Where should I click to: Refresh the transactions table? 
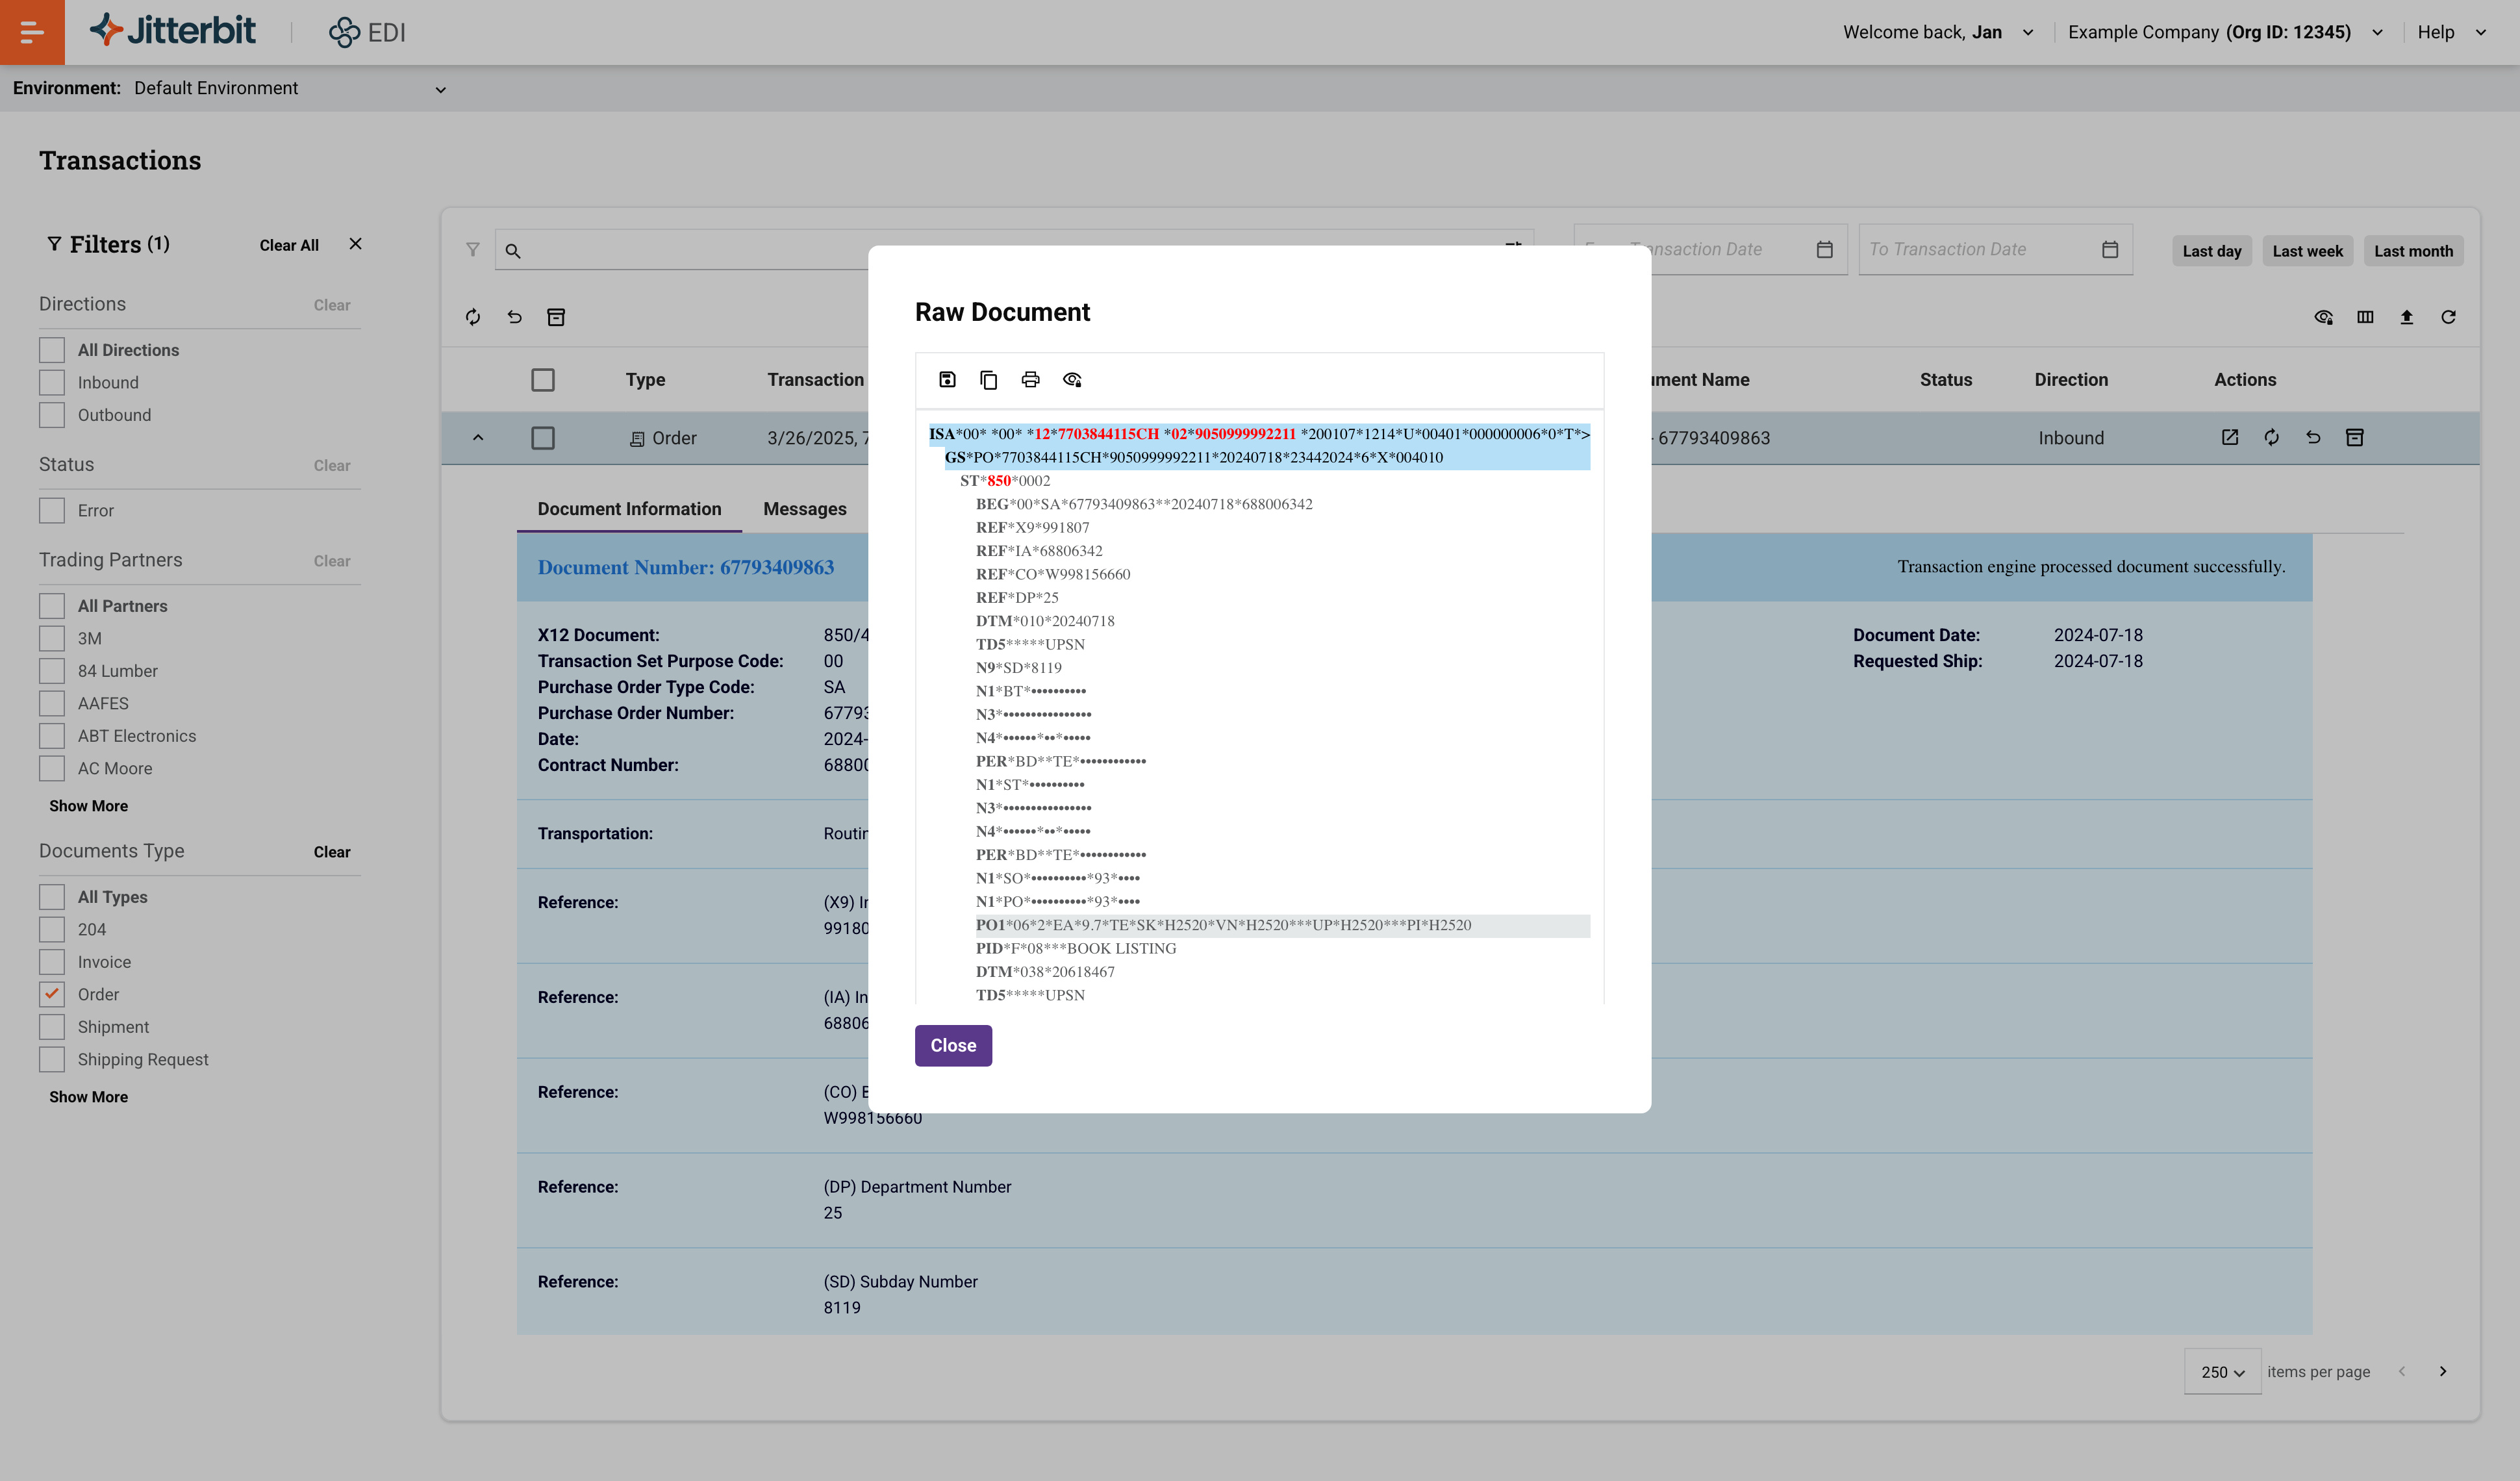point(2448,317)
